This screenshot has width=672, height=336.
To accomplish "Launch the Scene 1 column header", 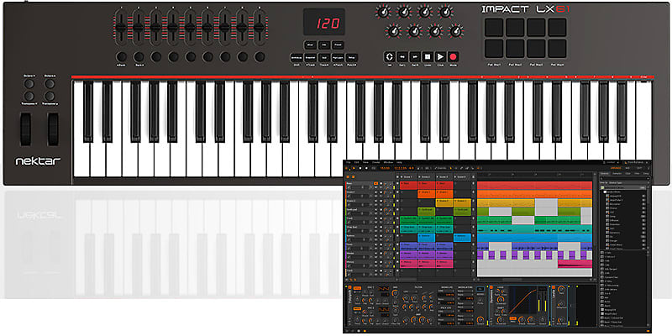I will coord(408,178).
